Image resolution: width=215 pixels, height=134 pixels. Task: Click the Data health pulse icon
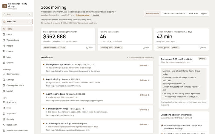[4, 125]
